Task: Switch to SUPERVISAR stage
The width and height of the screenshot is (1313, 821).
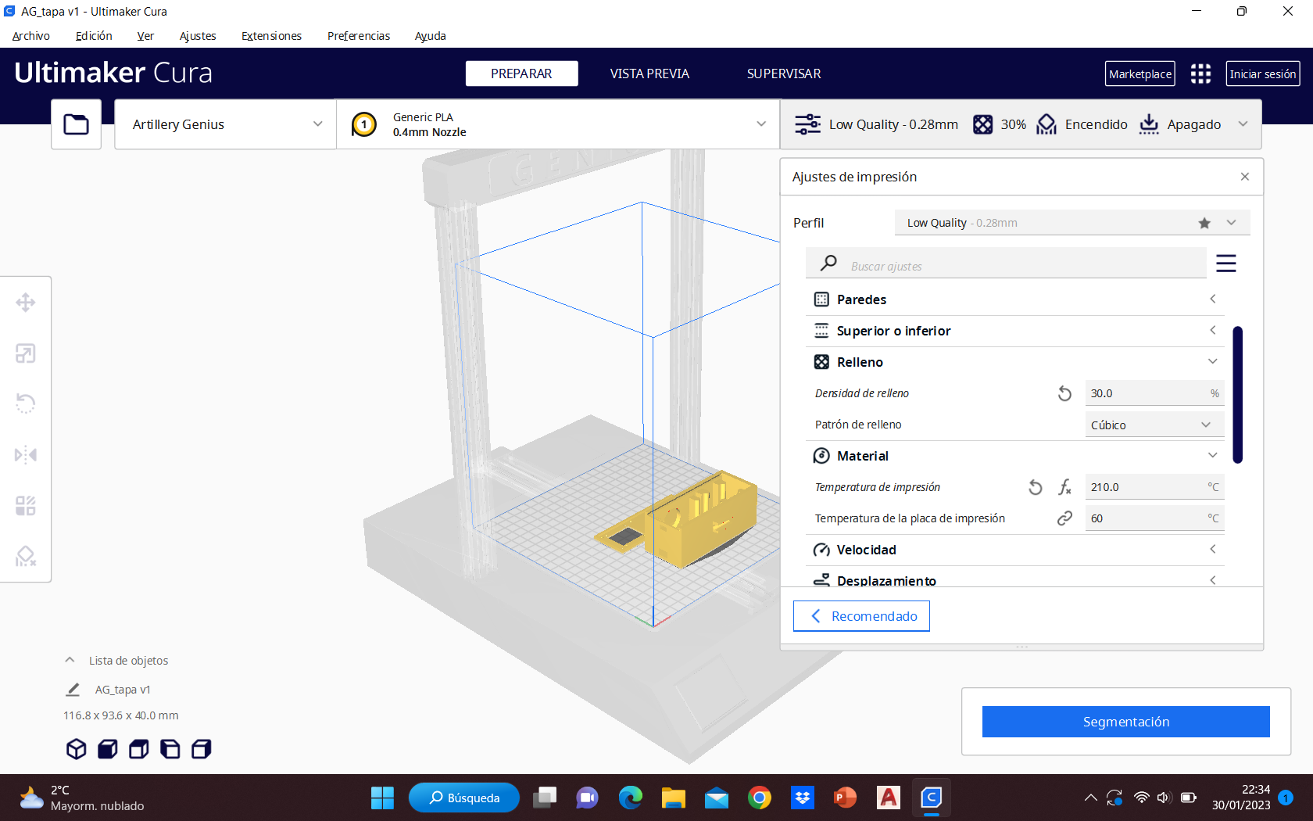Action: tap(784, 73)
